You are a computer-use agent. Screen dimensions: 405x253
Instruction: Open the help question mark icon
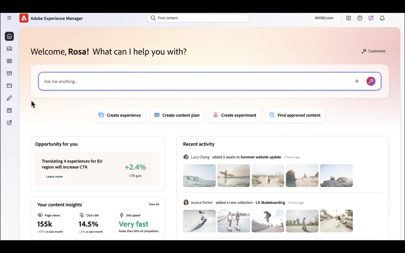click(x=360, y=18)
